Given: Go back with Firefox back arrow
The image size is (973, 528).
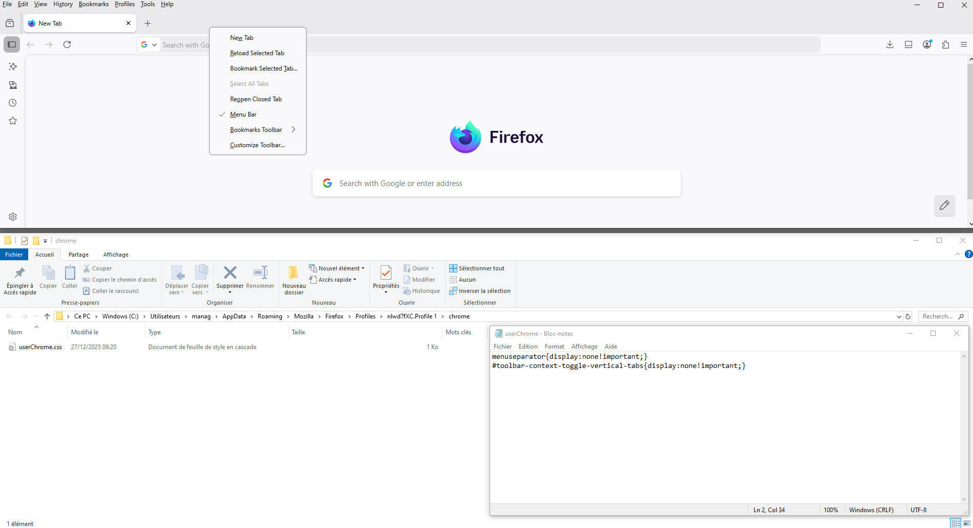Looking at the screenshot, I should point(30,44).
